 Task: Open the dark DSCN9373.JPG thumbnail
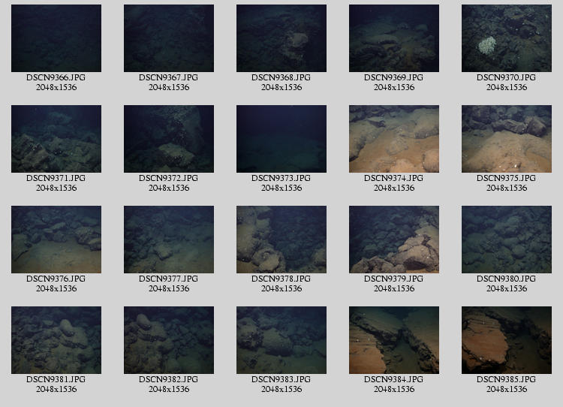coord(281,139)
